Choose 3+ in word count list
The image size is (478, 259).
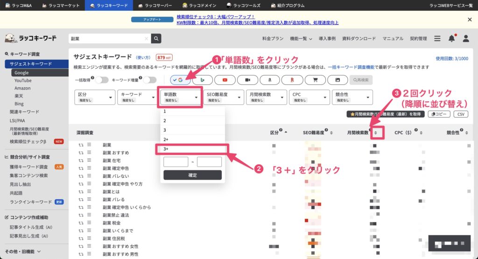192,149
